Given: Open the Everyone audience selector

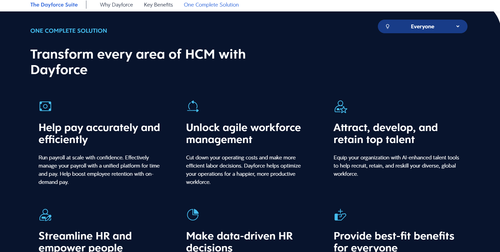Looking at the screenshot, I should (x=422, y=26).
